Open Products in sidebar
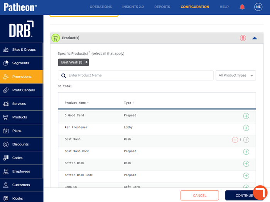 click(x=22, y=117)
